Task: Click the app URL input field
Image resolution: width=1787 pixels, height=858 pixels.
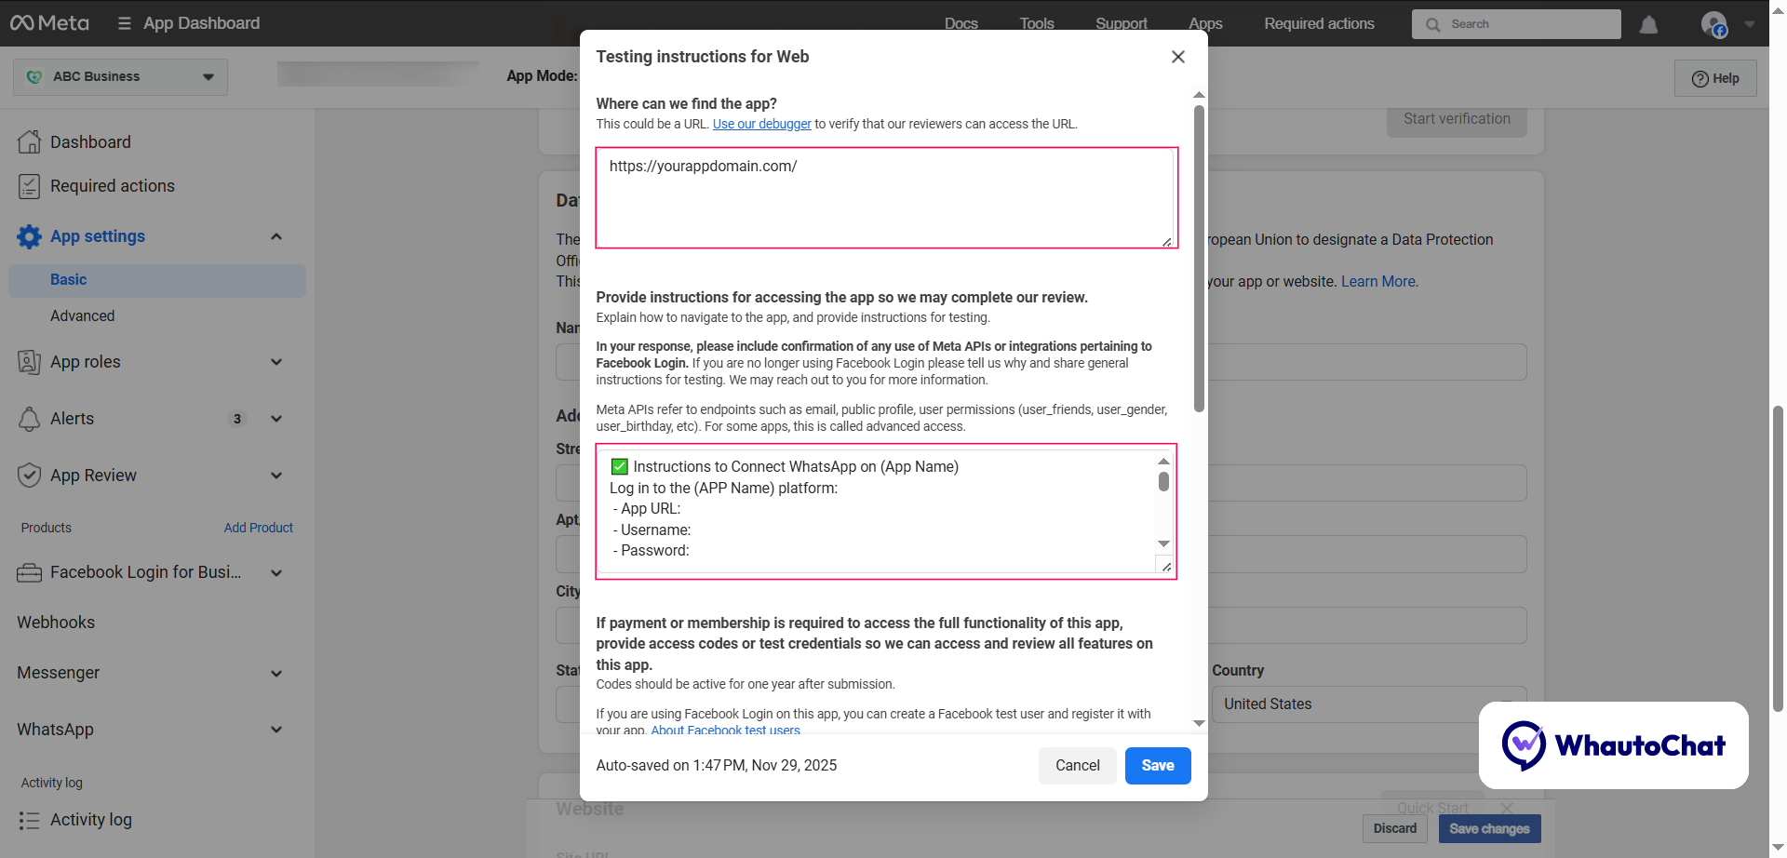Action: click(x=884, y=196)
